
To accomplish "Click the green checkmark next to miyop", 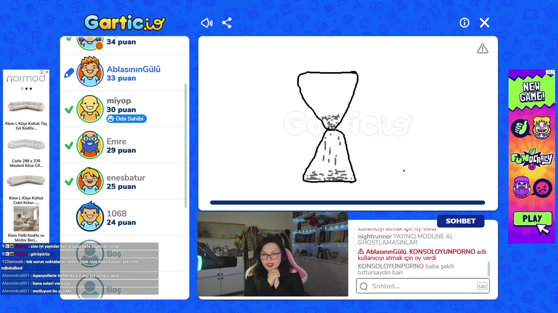I will click(x=69, y=110).
